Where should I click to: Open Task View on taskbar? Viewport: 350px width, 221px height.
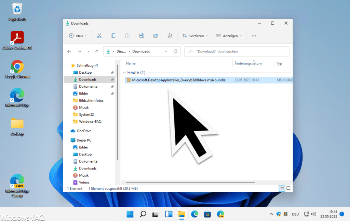tap(156, 214)
